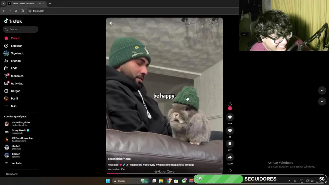
Task: Follow the creator with red plus
Action: click(230, 108)
